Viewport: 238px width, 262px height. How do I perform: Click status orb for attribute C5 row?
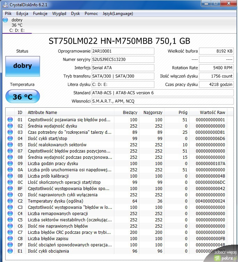coord(10,220)
